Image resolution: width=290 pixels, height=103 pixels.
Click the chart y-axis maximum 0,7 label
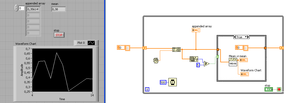[x=29, y=49]
